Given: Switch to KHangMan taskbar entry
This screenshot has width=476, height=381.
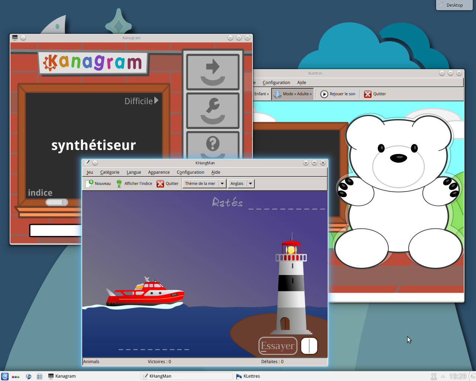Looking at the screenshot, I should click(187, 376).
